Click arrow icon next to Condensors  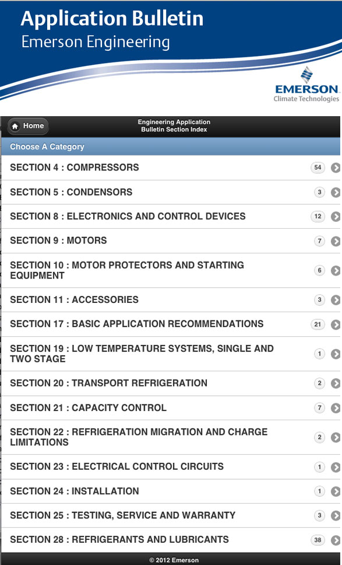coord(336,193)
